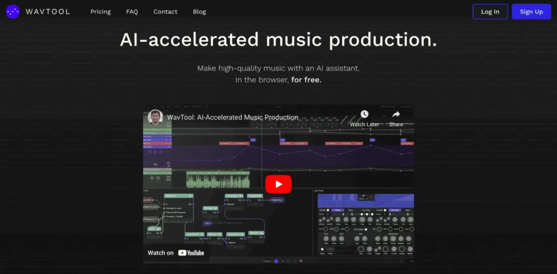Toggle the first Enabled checkbox in the synth panel

coord(328,210)
